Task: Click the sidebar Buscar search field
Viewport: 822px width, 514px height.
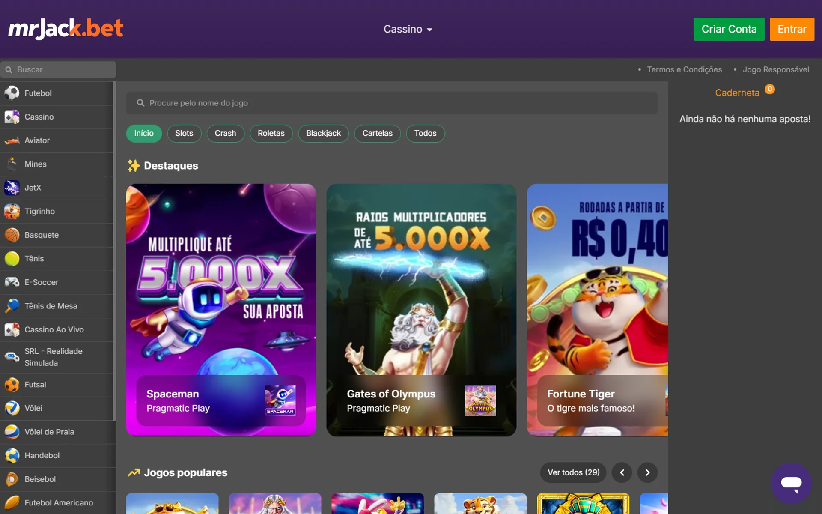Action: pyautogui.click(x=58, y=69)
